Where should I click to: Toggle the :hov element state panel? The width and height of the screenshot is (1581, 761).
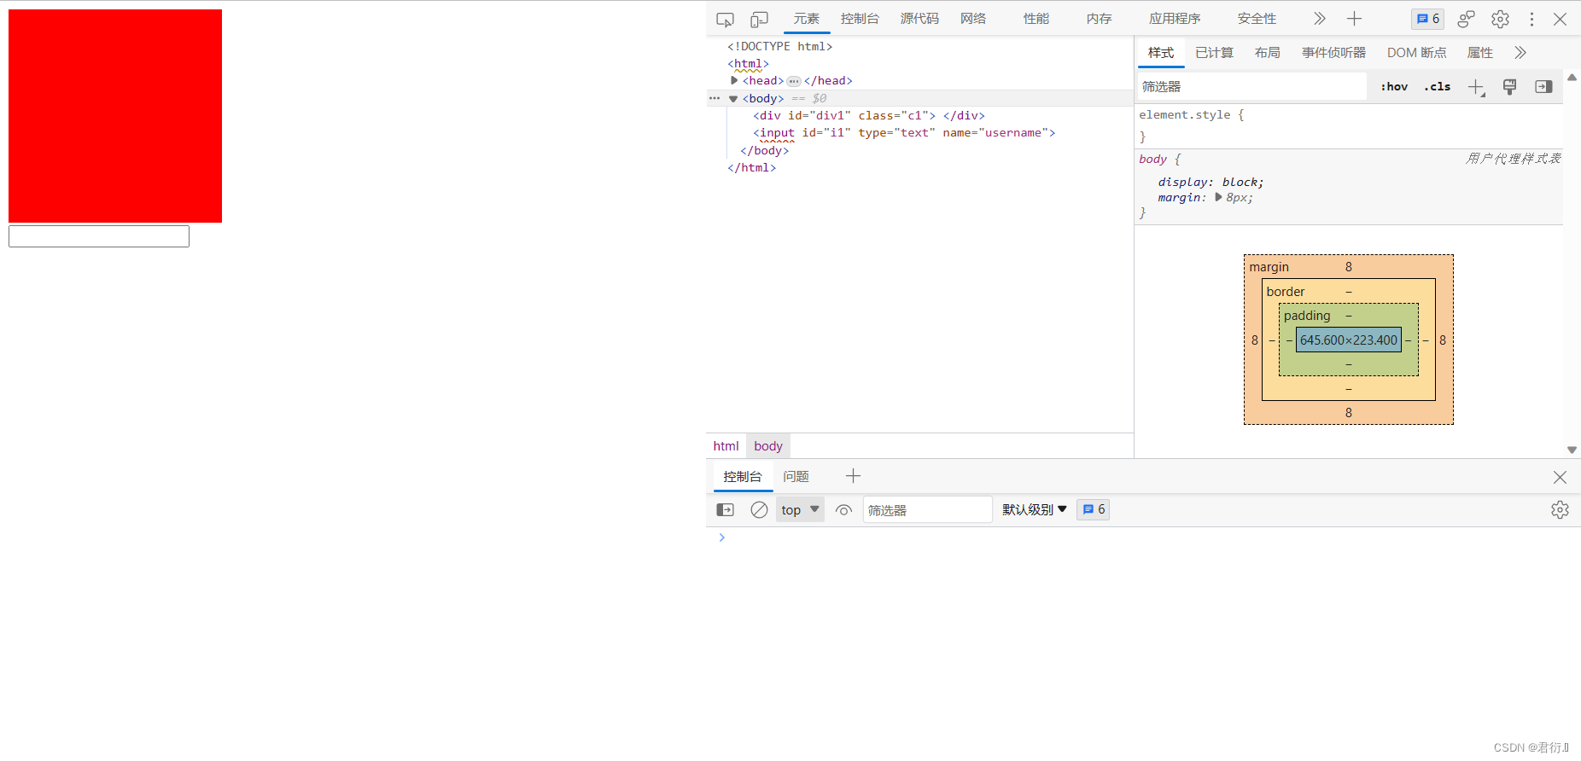1394,87
